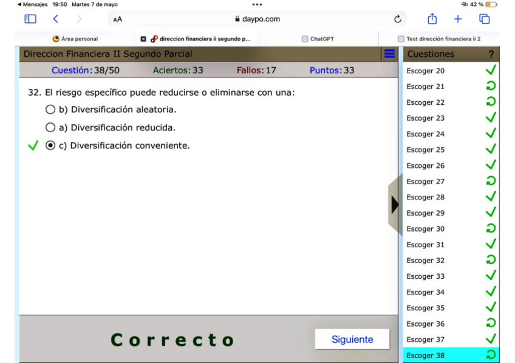Open the Safari share sheet icon
This screenshot has height=363, width=515.
432,19
